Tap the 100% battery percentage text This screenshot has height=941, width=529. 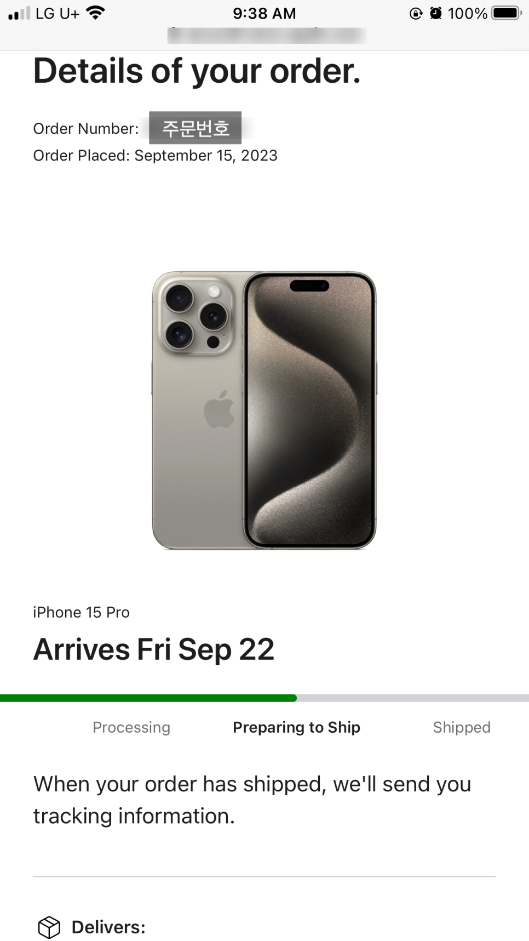(x=468, y=13)
